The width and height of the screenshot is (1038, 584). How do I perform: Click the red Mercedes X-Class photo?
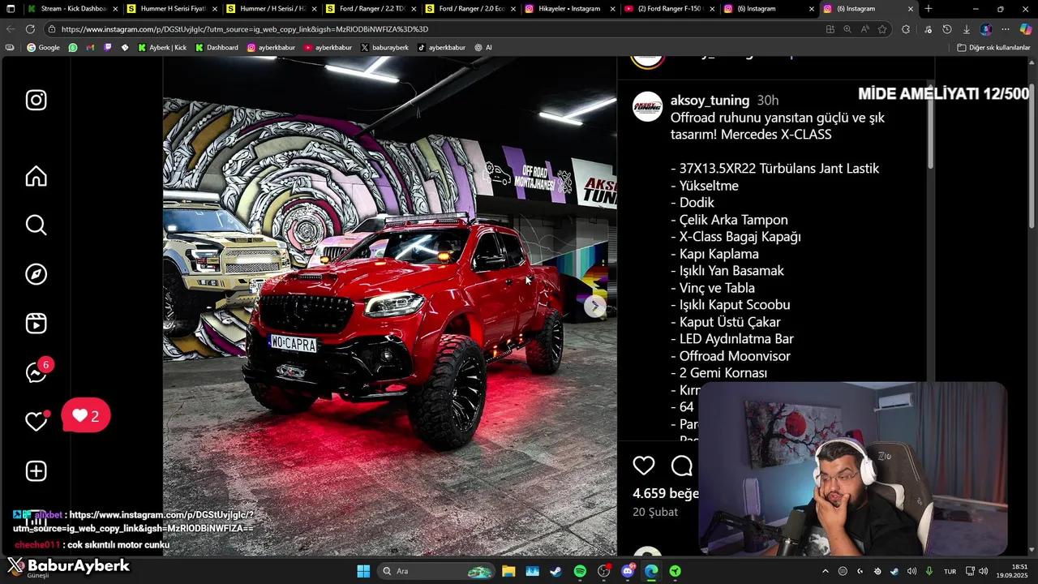click(389, 307)
